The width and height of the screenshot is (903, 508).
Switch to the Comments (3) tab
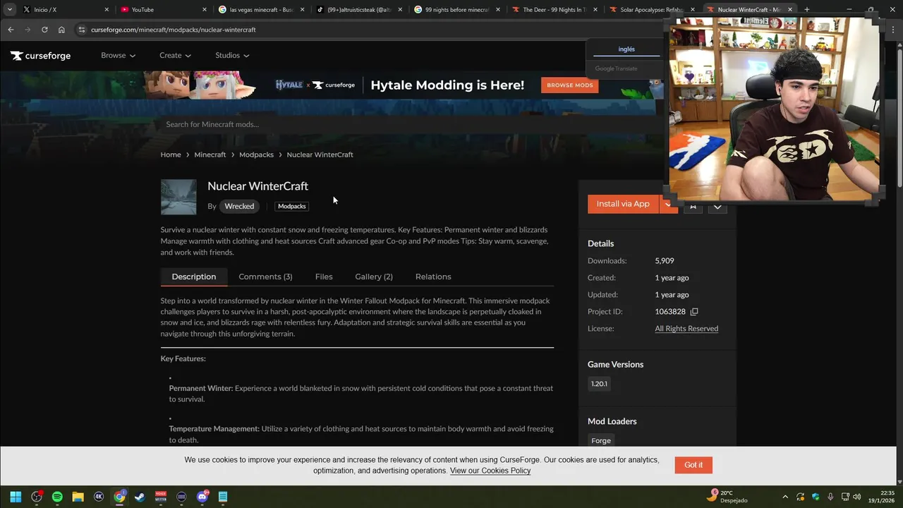(x=265, y=277)
